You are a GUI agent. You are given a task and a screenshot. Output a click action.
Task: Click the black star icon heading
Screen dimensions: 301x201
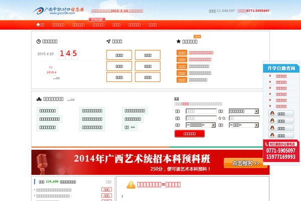[x=179, y=41]
